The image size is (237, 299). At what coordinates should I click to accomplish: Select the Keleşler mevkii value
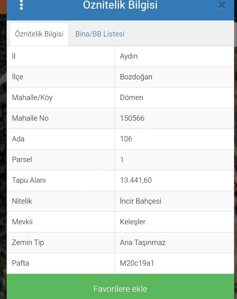133,222
